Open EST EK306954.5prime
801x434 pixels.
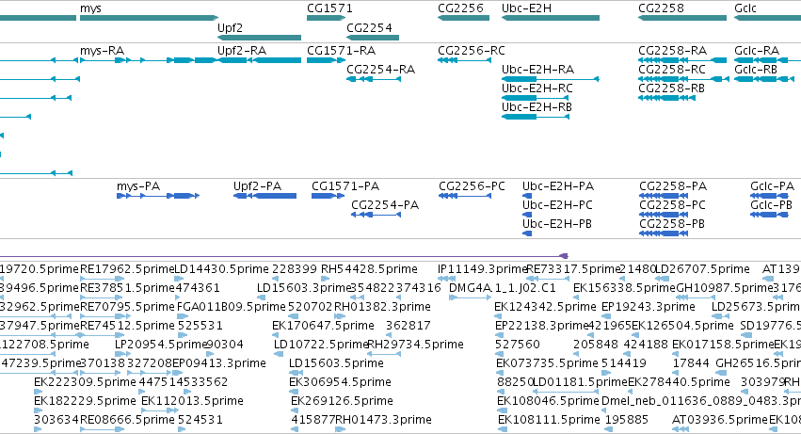pyautogui.click(x=340, y=382)
